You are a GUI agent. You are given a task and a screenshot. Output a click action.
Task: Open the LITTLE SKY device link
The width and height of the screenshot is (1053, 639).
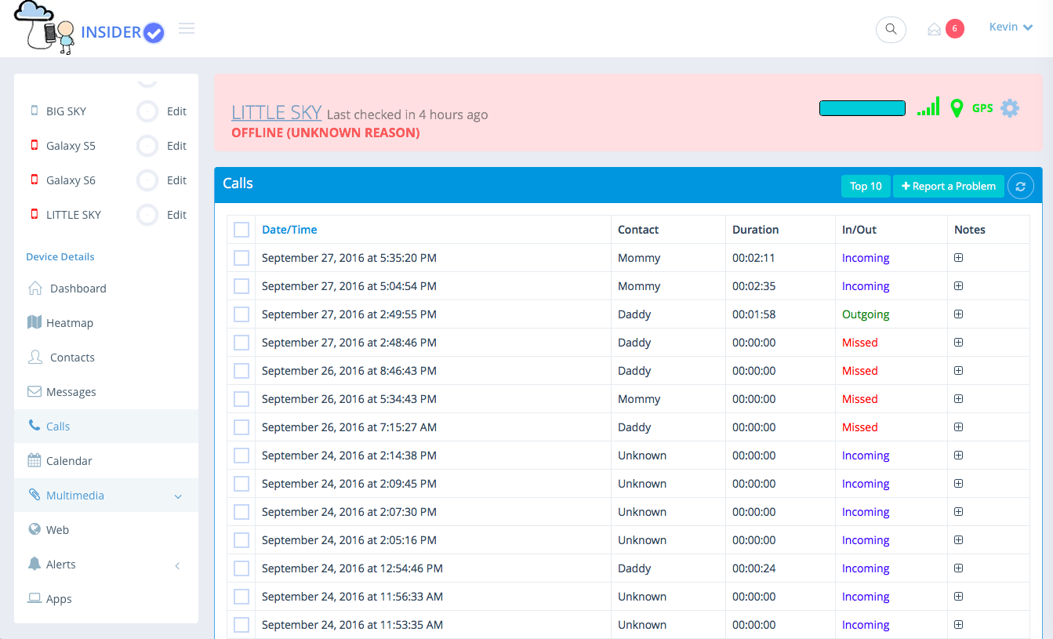pos(277,112)
